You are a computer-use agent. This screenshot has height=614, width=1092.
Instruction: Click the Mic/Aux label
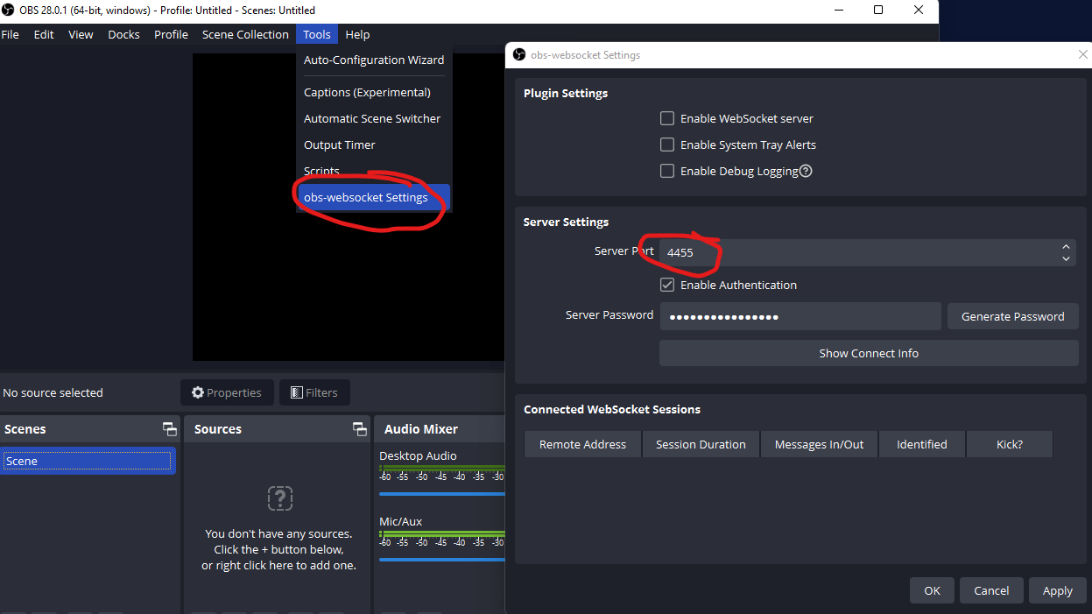tap(400, 521)
